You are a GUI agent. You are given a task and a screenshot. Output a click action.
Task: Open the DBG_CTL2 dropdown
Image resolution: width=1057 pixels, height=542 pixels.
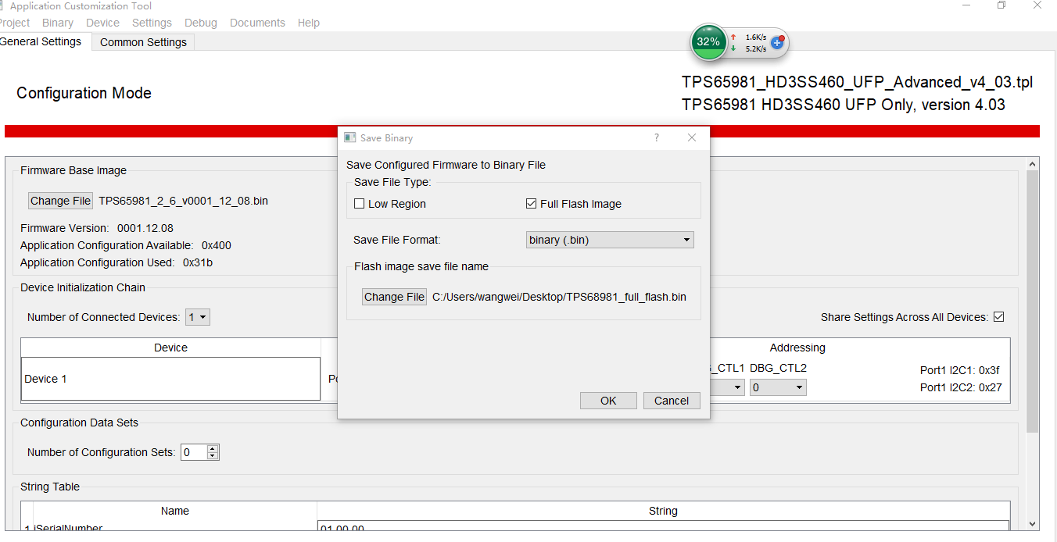[x=778, y=387]
